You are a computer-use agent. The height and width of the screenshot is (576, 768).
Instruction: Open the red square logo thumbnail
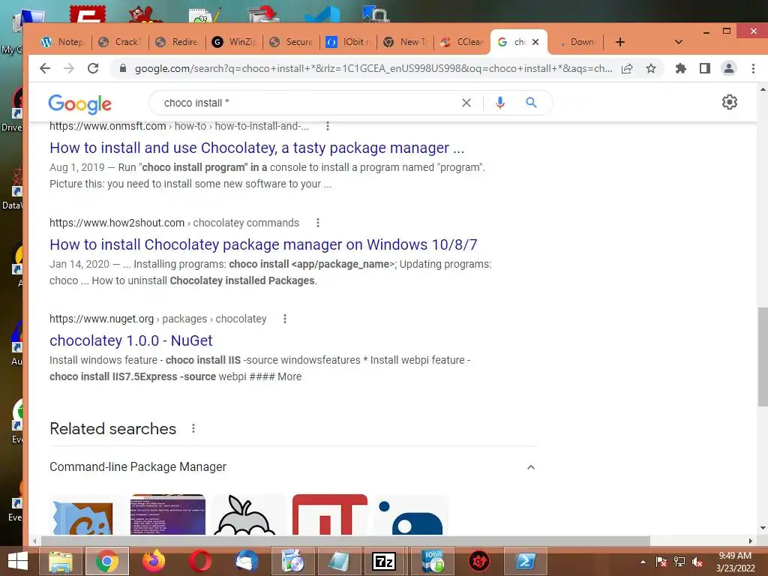click(330, 514)
